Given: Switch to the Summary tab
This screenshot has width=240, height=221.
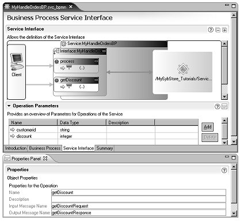Looking at the screenshot, I should 105,148.
